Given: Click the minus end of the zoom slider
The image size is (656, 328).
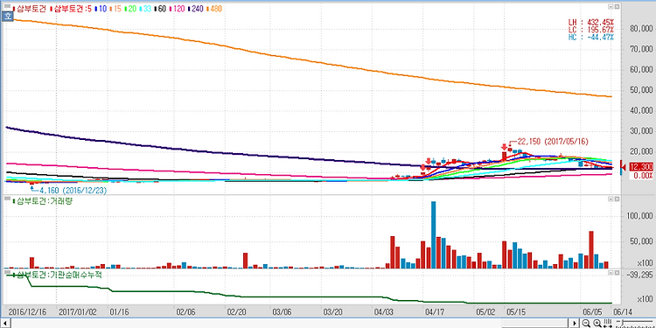Looking at the screenshot, I should 618,321.
